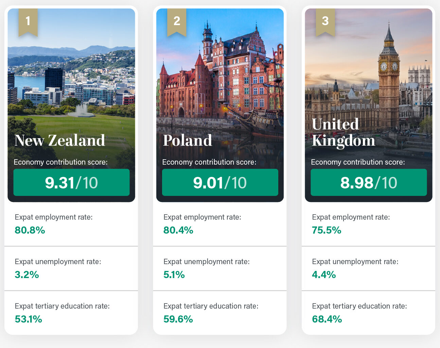Click the rank 2 ribbon badge
The image size is (440, 348).
point(177,21)
